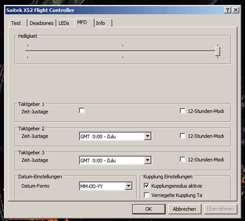Click the Helligkeit slider track at its midpoint
The width and height of the screenshot is (245, 221).
pyautogui.click(x=122, y=51)
